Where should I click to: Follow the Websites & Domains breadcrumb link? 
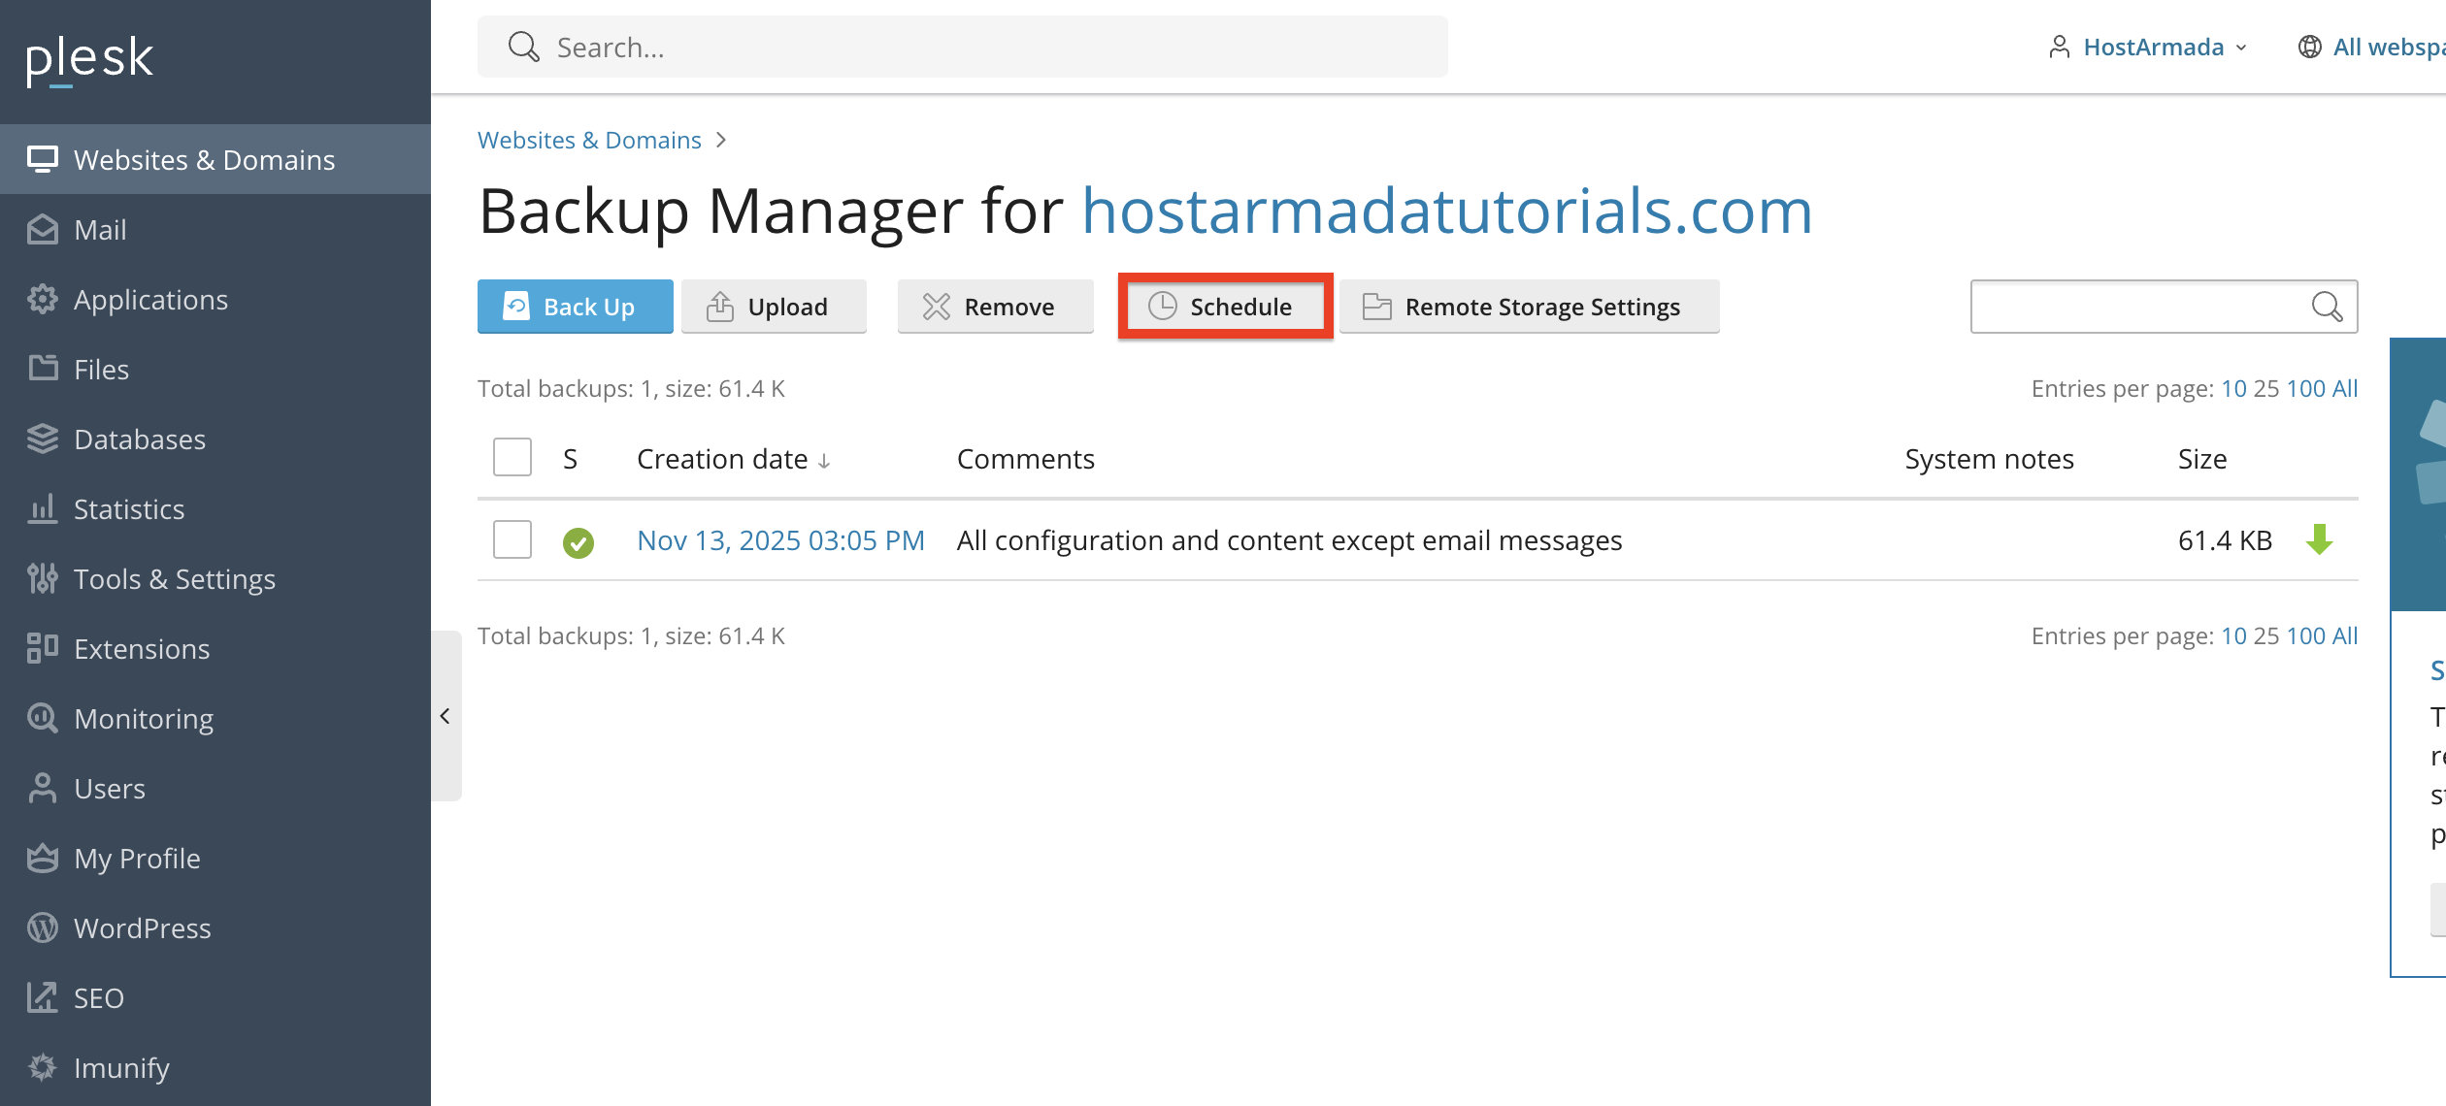[x=589, y=140]
